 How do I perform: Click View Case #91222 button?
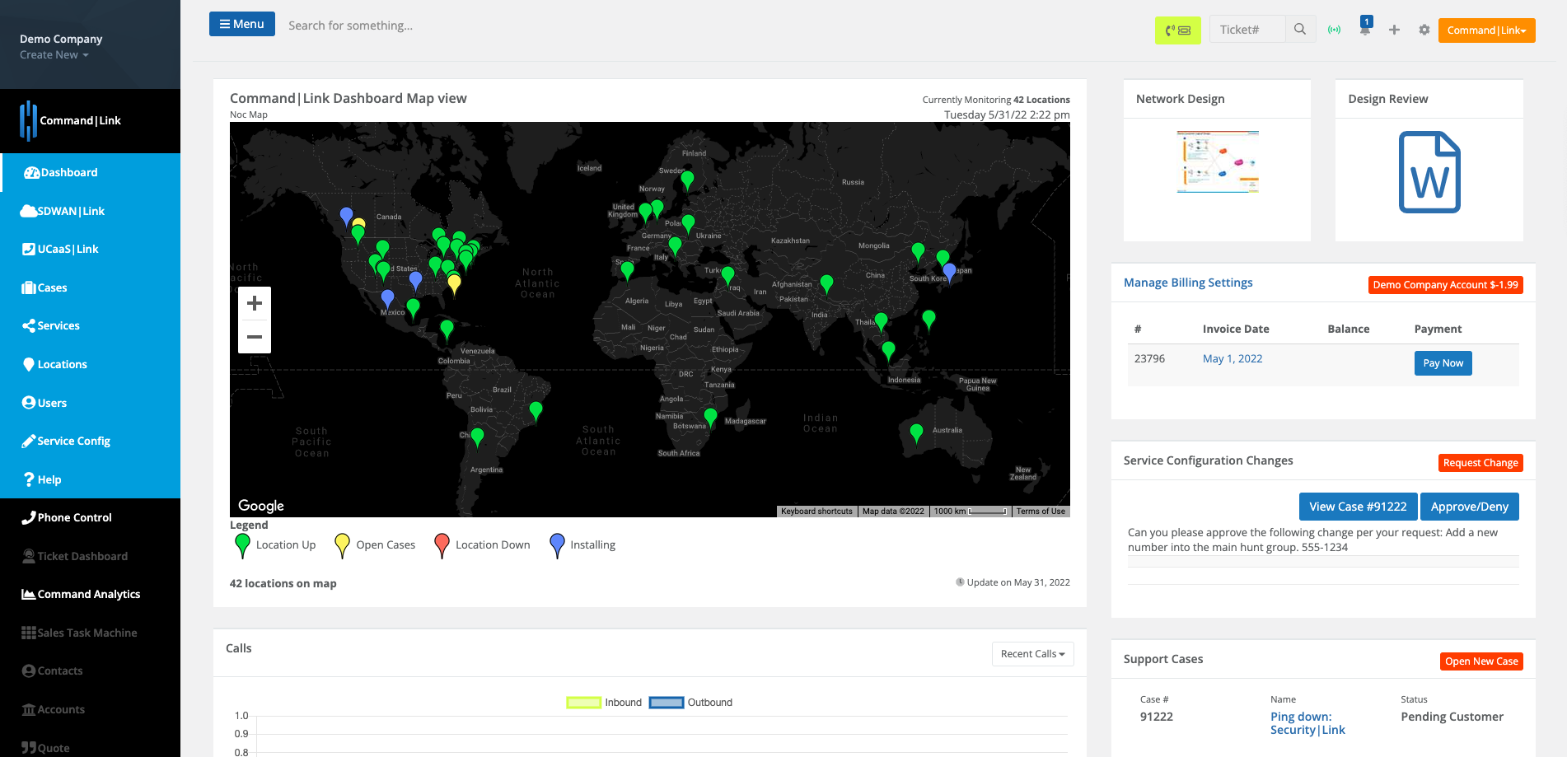(x=1358, y=507)
